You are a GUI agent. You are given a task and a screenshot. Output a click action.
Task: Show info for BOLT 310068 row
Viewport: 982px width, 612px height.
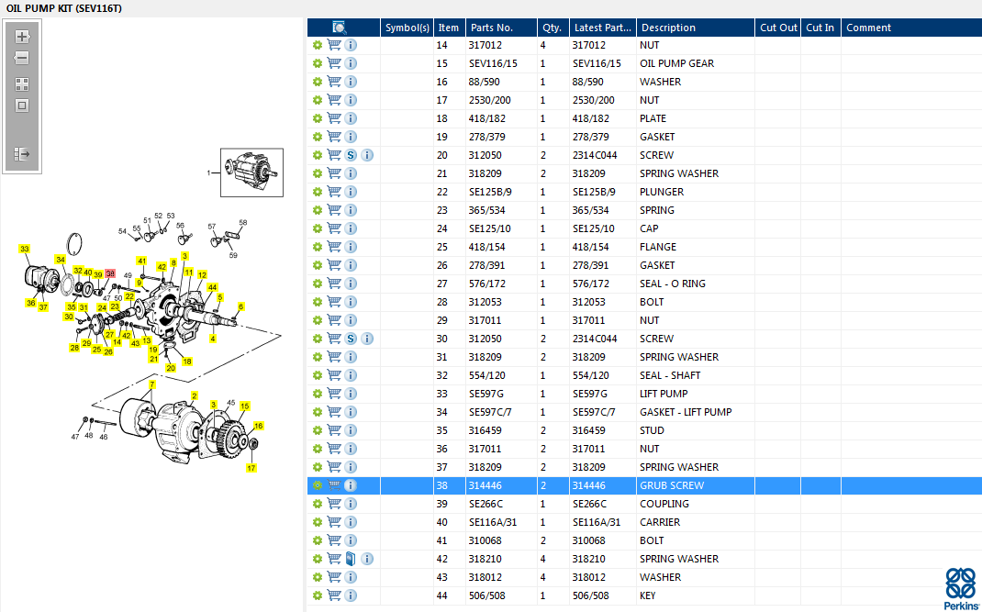[351, 540]
